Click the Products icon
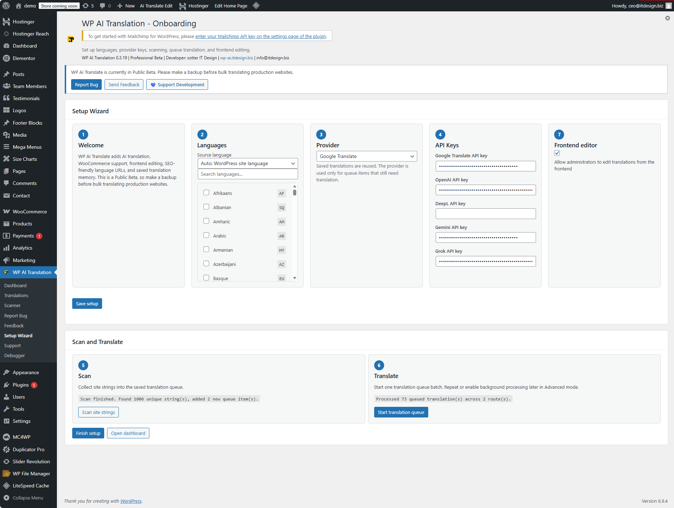The width and height of the screenshot is (674, 508). 6,224
